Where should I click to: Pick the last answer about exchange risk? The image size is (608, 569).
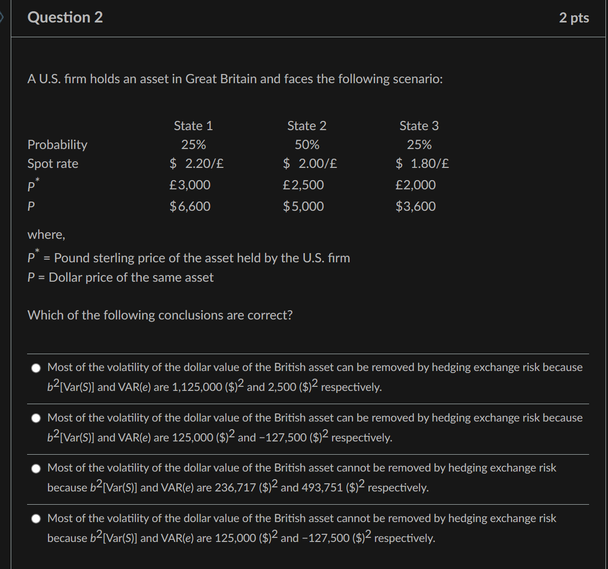pyautogui.click(x=36, y=518)
